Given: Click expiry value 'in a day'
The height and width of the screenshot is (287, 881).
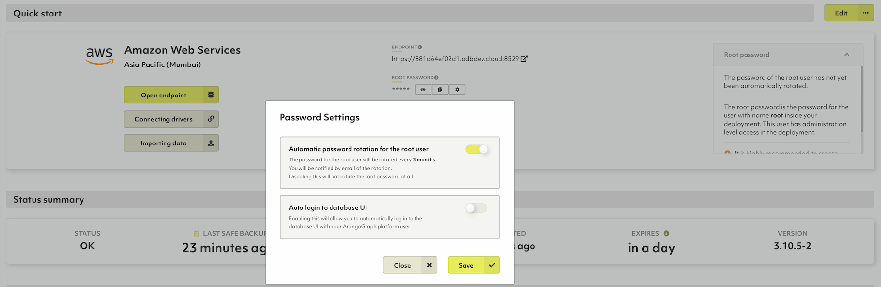Looking at the screenshot, I should (x=651, y=248).
